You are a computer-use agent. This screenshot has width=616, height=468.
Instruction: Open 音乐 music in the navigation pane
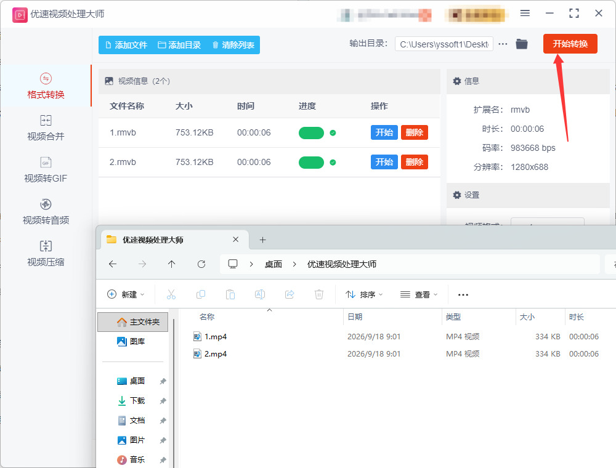click(131, 459)
